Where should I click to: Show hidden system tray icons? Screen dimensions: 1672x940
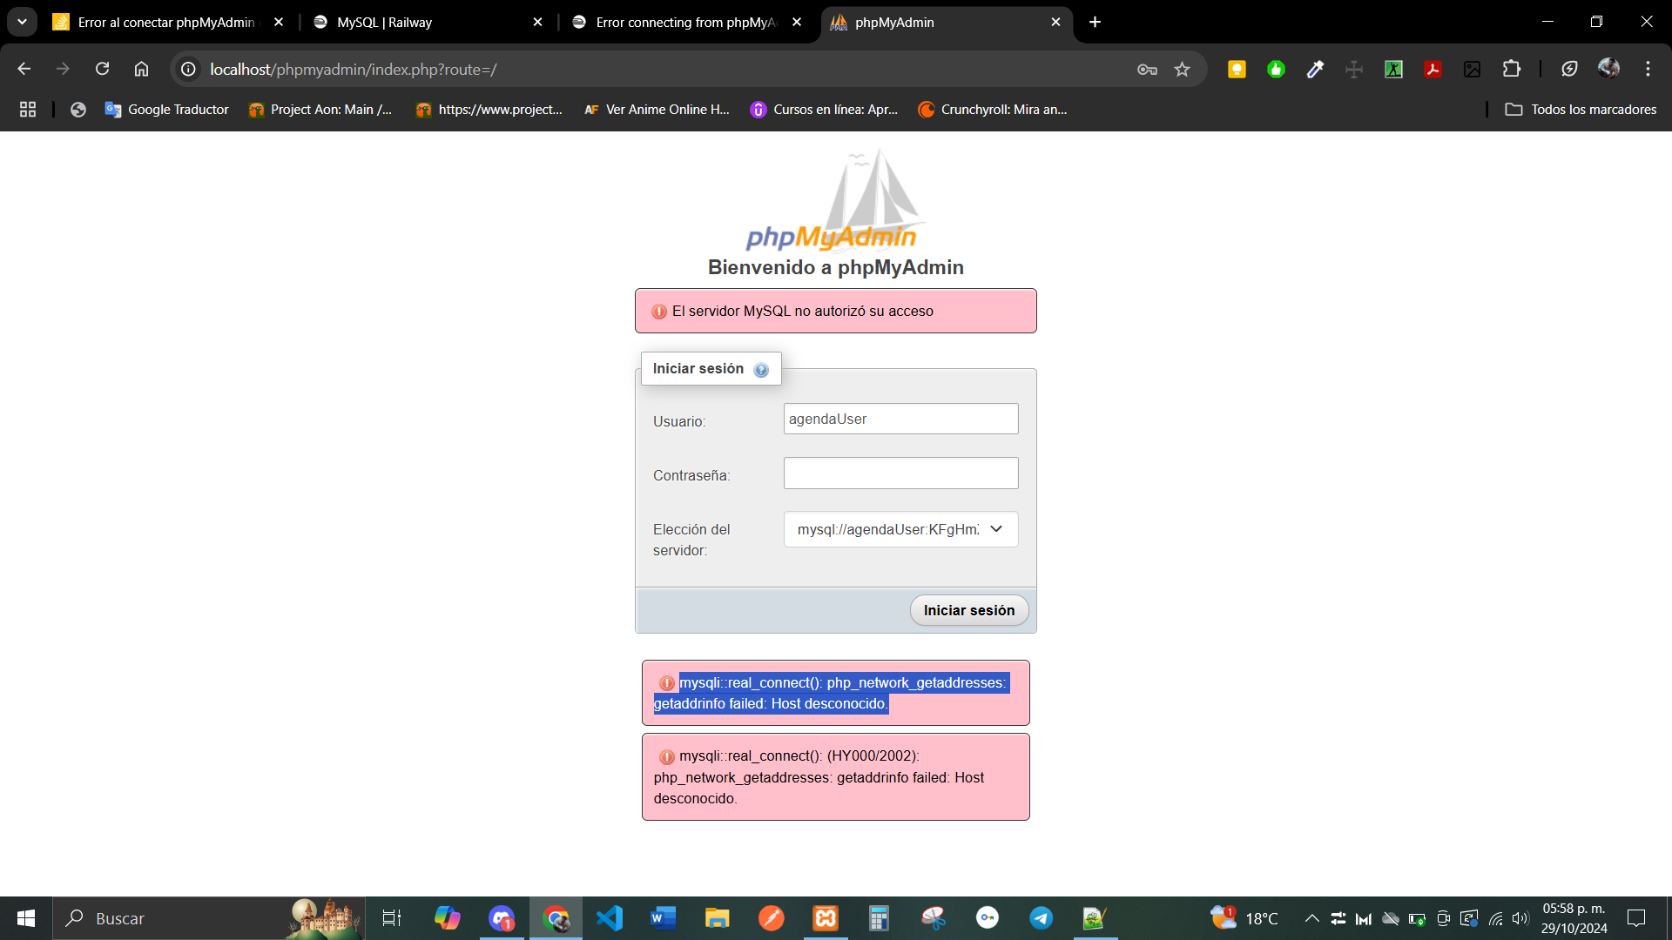pyautogui.click(x=1311, y=918)
